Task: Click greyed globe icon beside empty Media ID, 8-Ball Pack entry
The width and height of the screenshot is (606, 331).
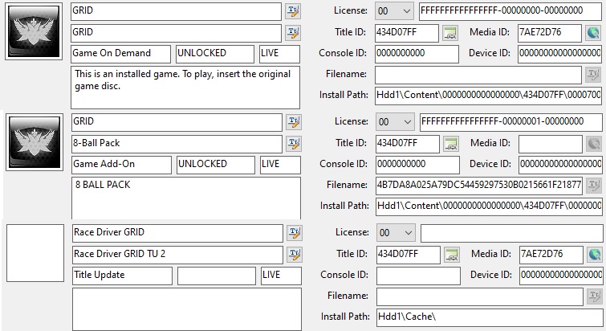Action: tap(594, 145)
